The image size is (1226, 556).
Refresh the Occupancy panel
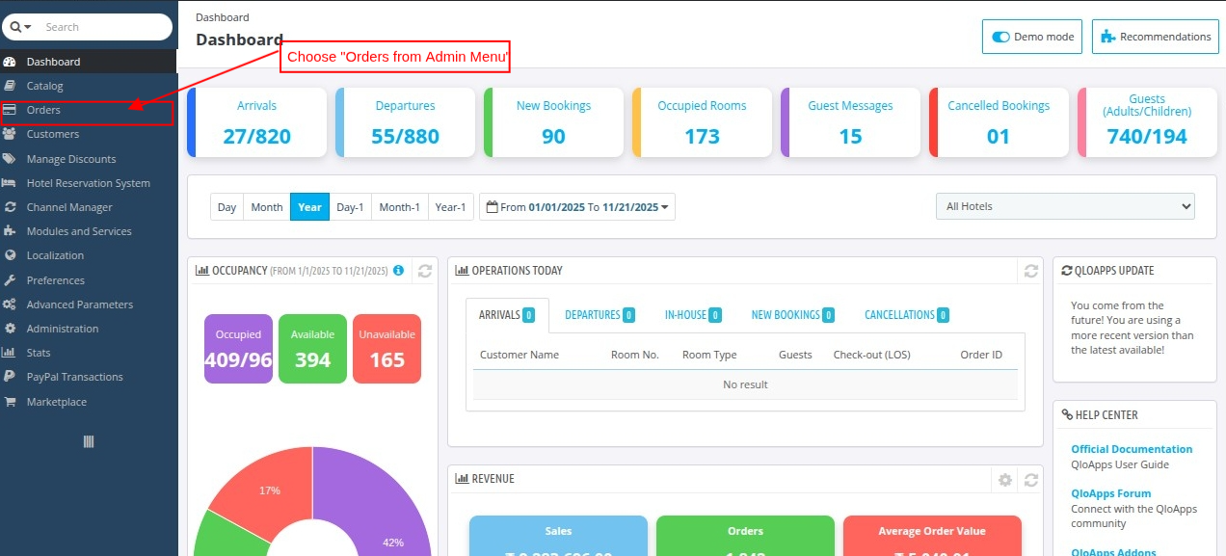click(425, 272)
